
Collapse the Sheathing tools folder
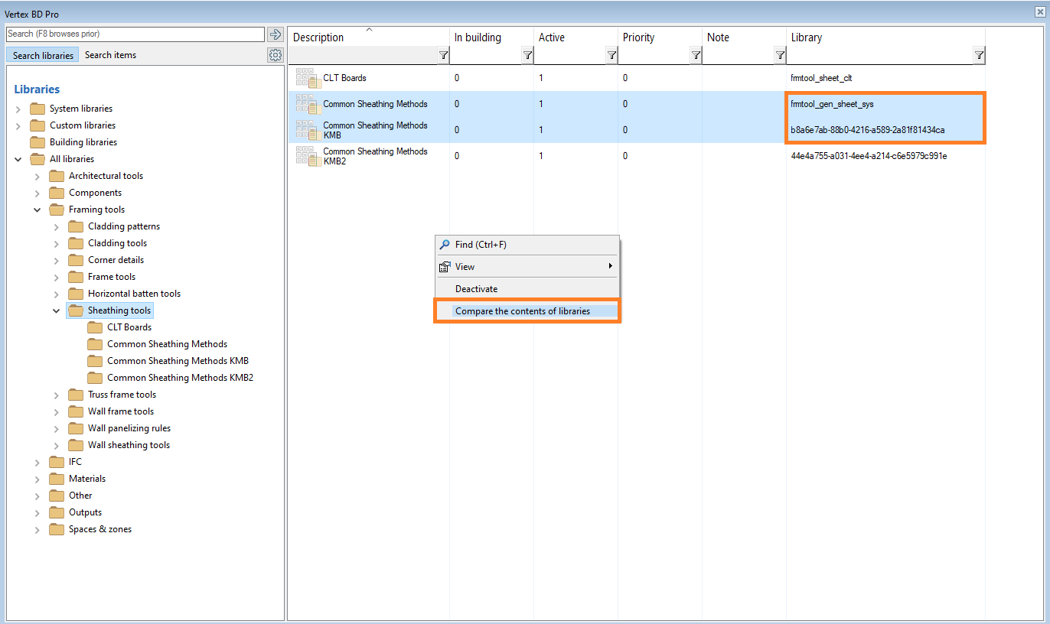click(56, 310)
